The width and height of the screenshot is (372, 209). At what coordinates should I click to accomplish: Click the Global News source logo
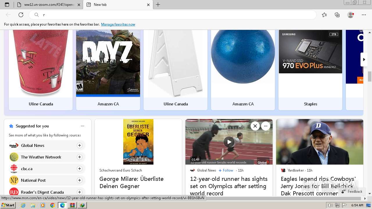14,145
